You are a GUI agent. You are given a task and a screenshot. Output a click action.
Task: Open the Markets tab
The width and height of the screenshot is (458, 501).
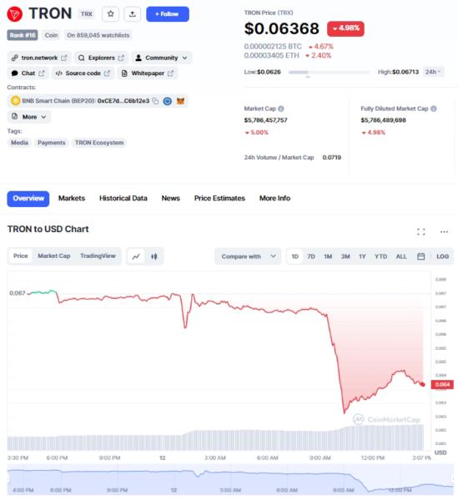[72, 198]
